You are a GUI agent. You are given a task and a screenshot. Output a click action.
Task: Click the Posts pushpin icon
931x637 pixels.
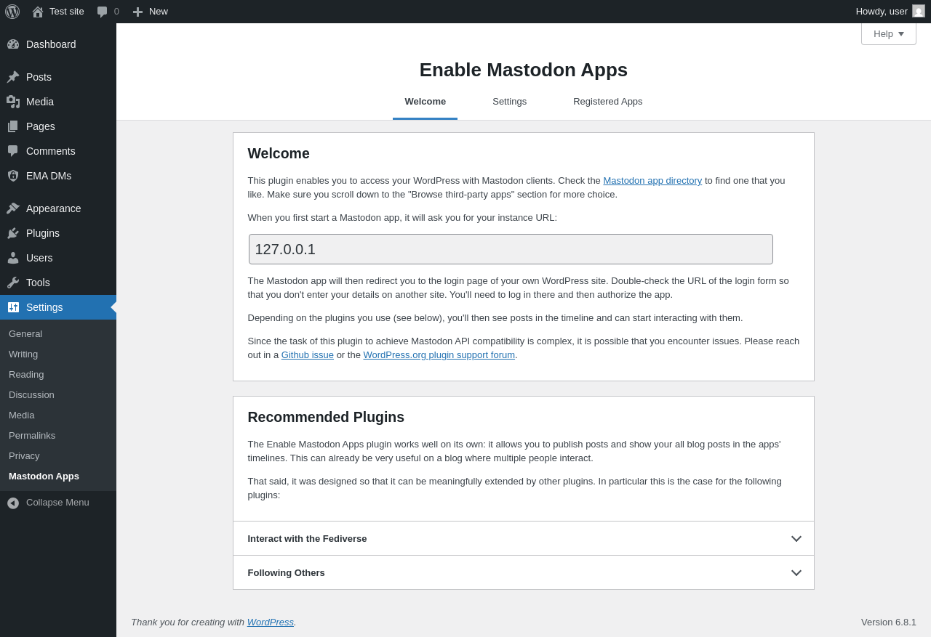click(13, 77)
